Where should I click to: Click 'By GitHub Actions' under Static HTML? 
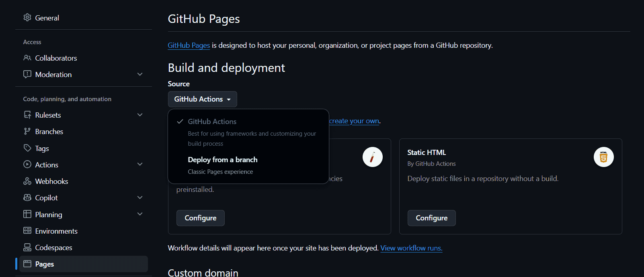431,164
